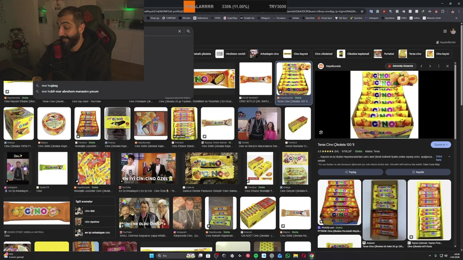Open Opera browser from the taskbar
463x260 pixels.
point(303,256)
